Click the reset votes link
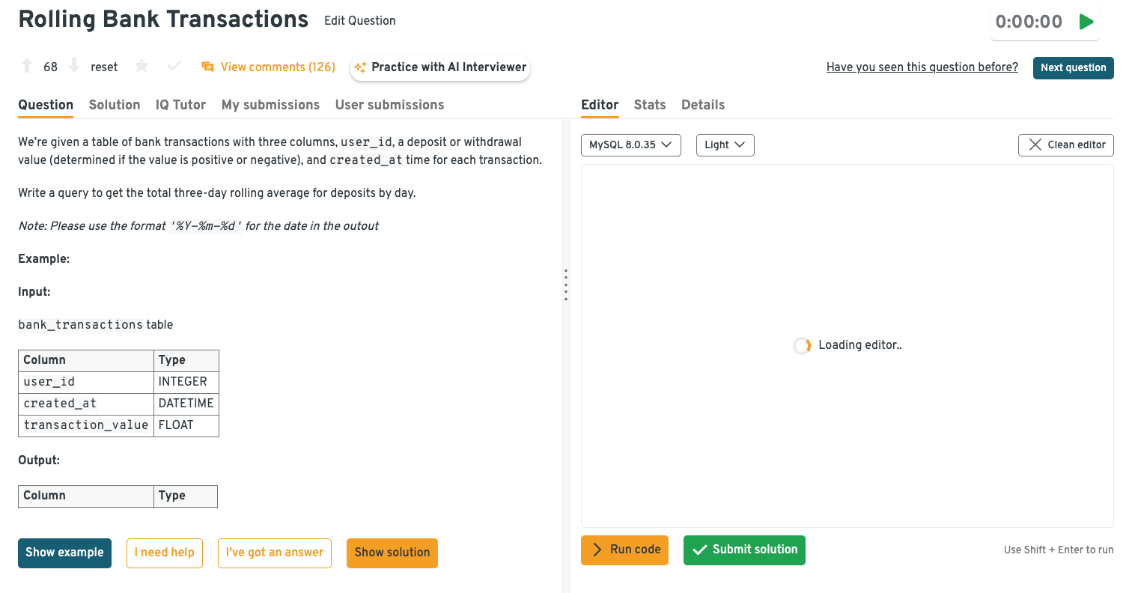Screen dimensions: 1132x593 (104, 67)
